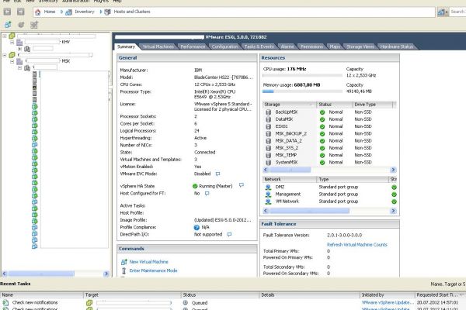This screenshot has height=310, width=466.
Task: Go forward with the navigation forward arrow
Action: [20, 12]
